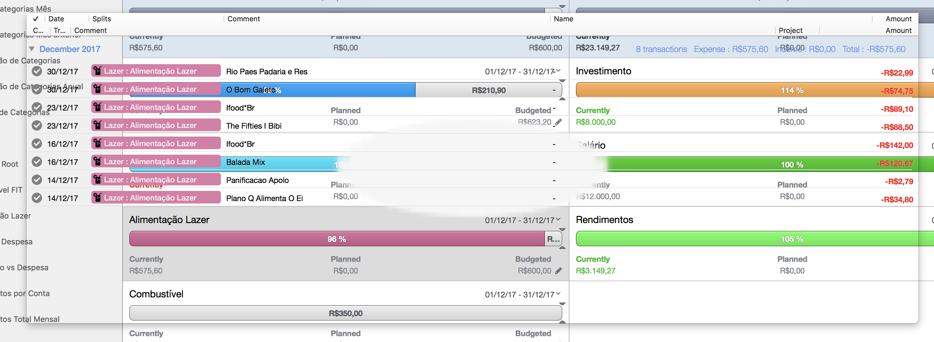
Task: Click Rendimentos 105% green progress bar
Action: (x=755, y=239)
